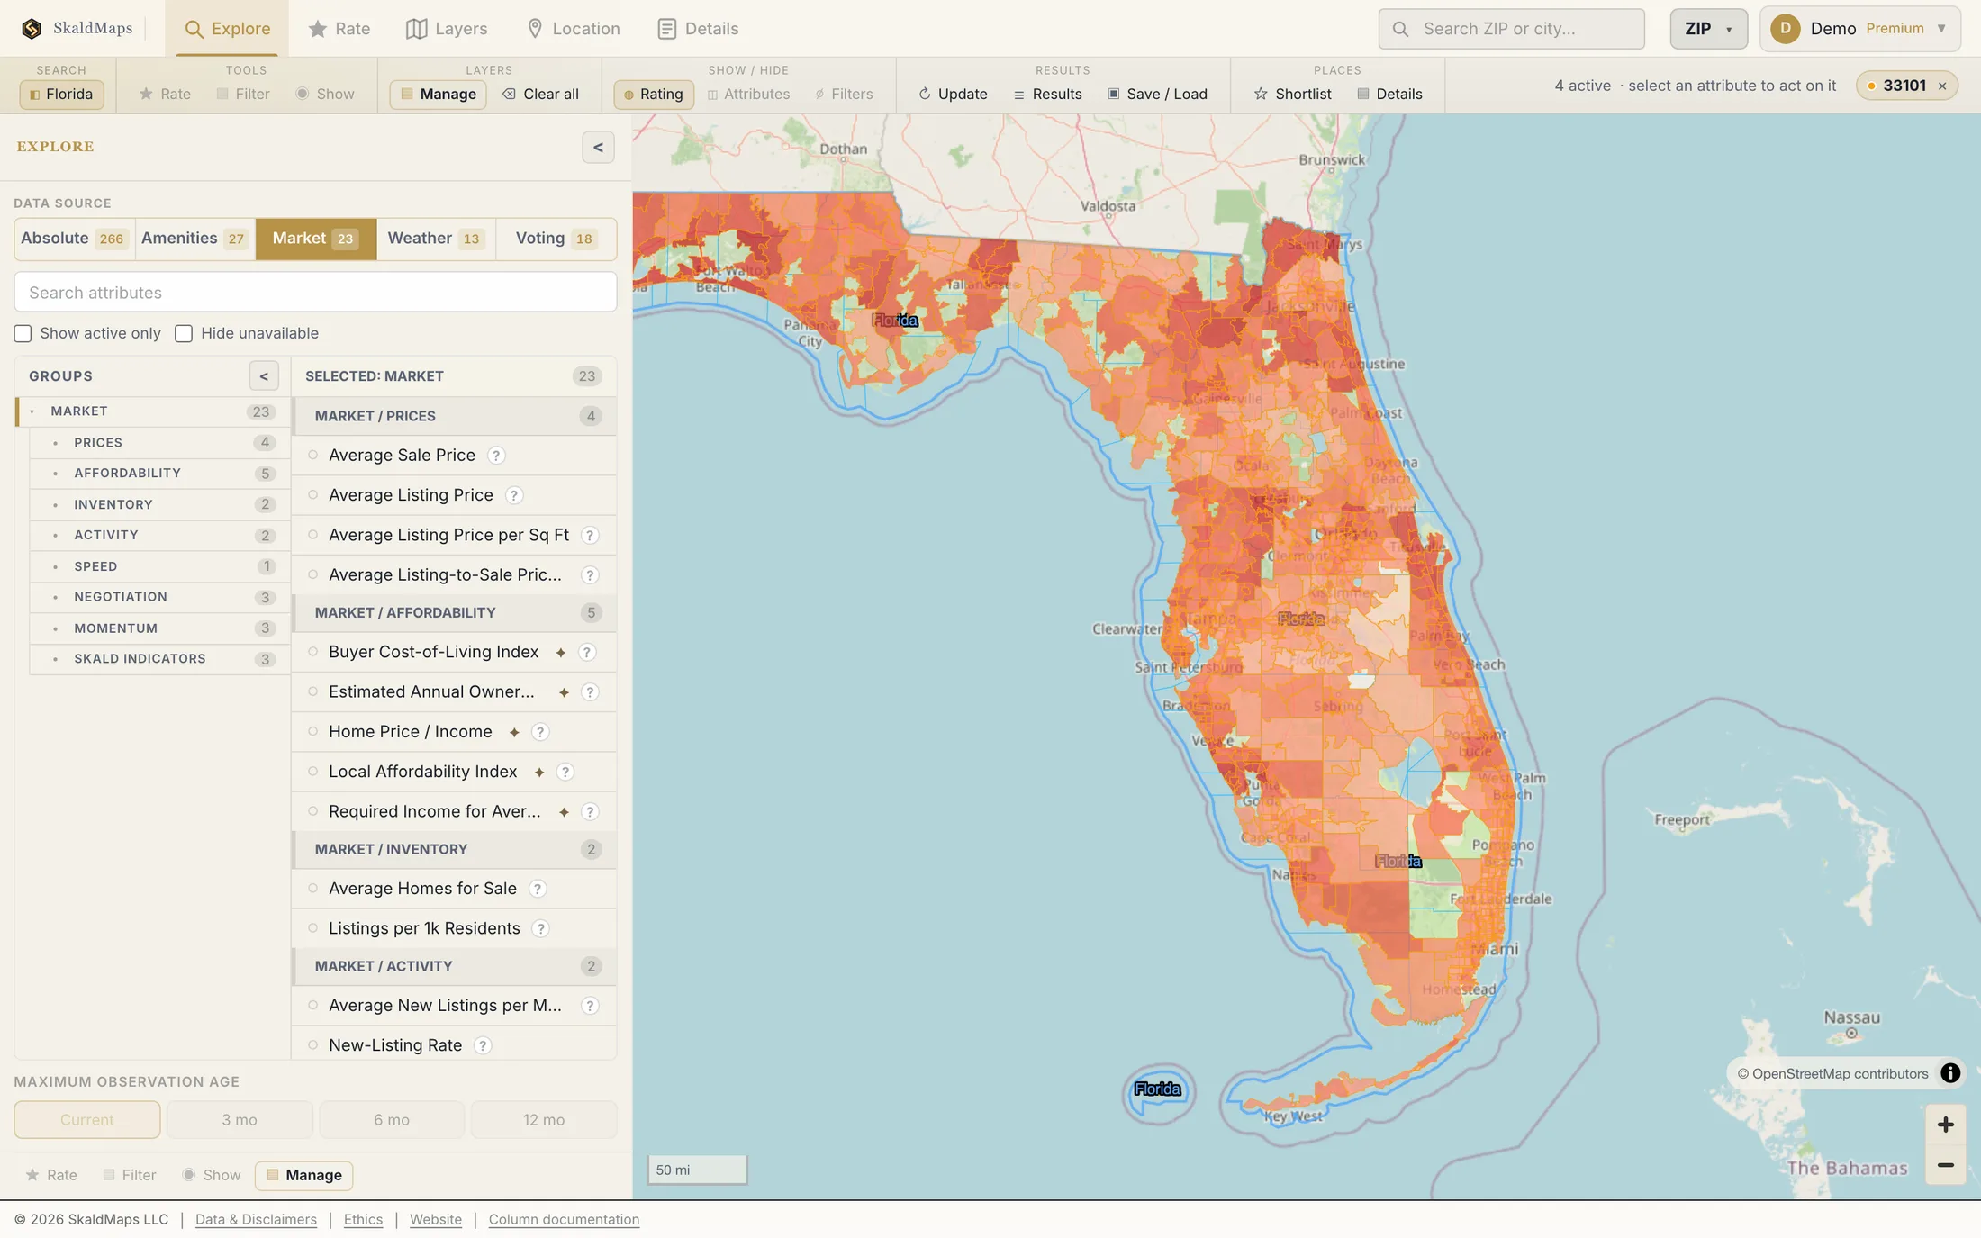Viewport: 1981px width, 1238px height.
Task: Click the map info icon
Action: tap(1949, 1073)
